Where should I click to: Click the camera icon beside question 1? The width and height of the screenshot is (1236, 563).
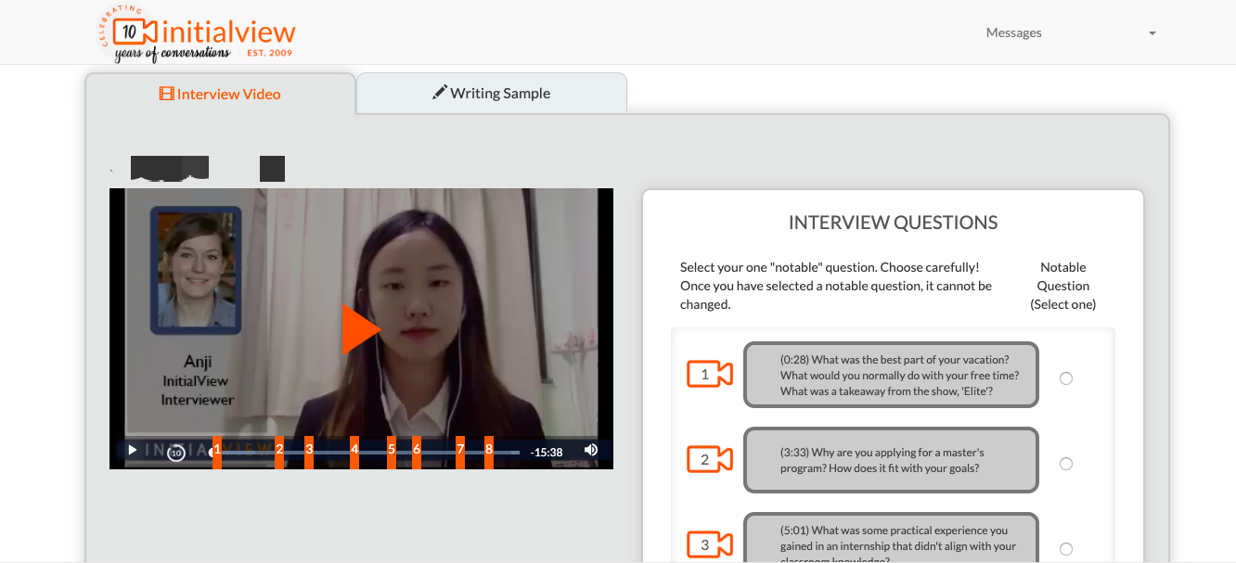[x=709, y=375]
